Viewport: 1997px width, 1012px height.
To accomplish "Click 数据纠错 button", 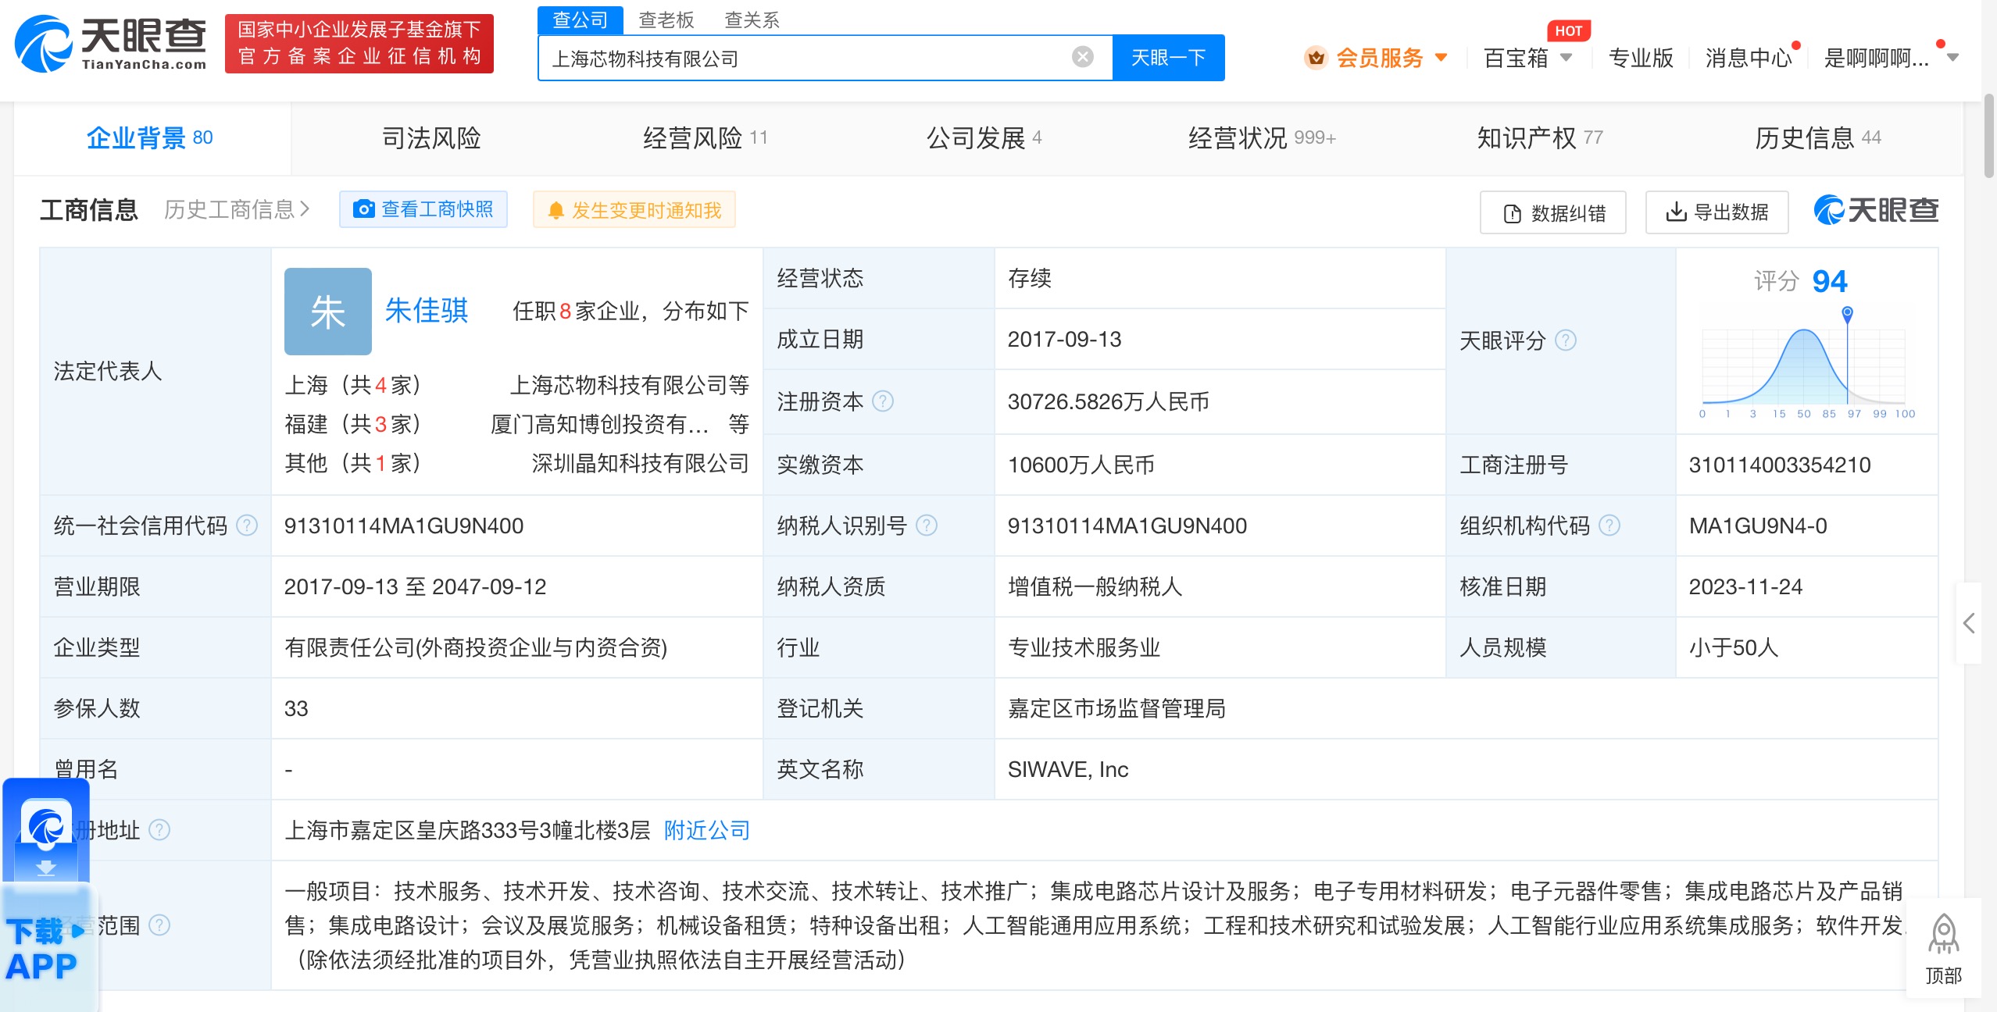I will 1553,212.
